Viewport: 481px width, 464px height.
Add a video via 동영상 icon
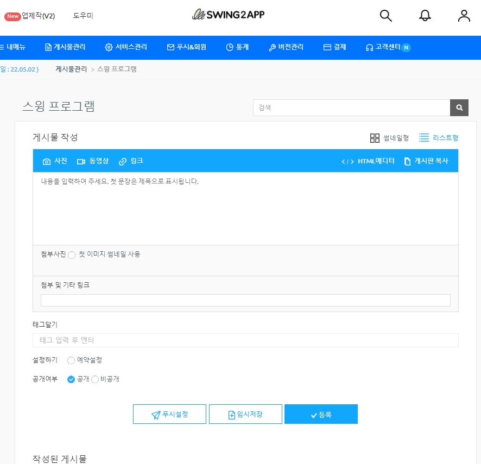pyautogui.click(x=93, y=161)
